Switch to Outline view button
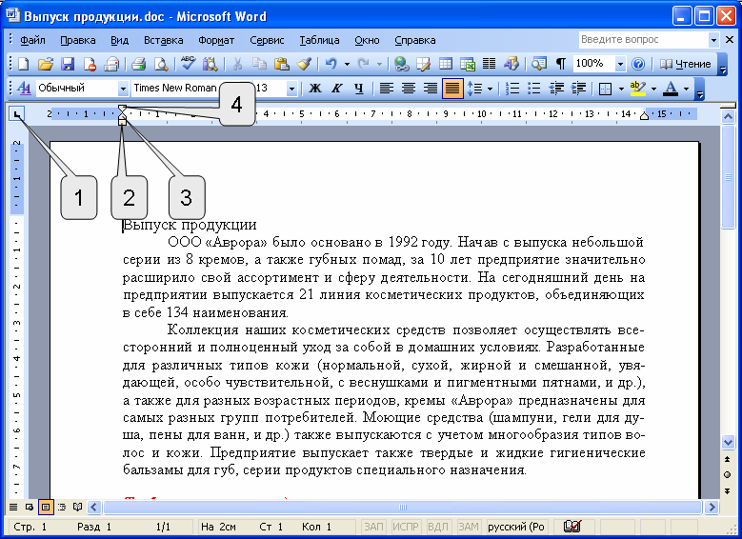Screen dimensions: 742x539 click(x=62, y=508)
